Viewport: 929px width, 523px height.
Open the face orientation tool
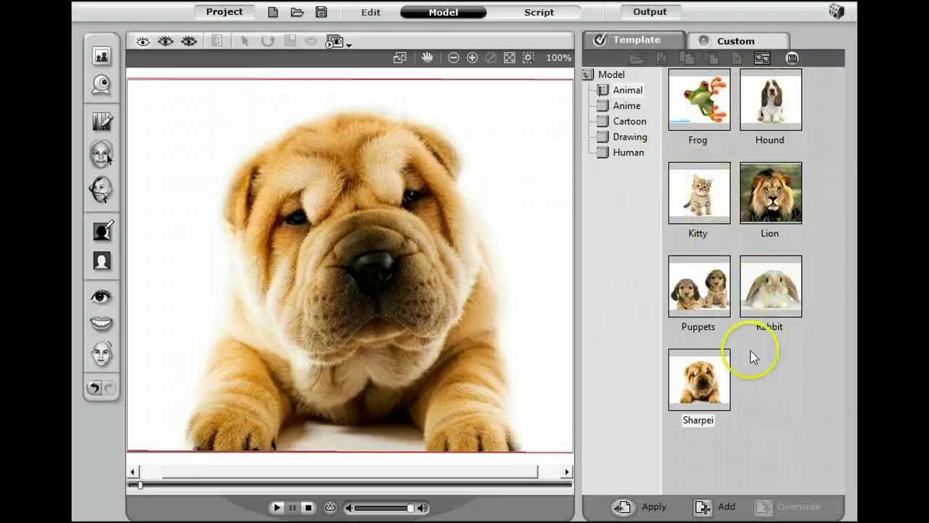pyautogui.click(x=102, y=189)
